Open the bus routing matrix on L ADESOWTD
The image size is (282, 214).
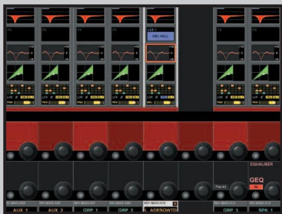160,89
